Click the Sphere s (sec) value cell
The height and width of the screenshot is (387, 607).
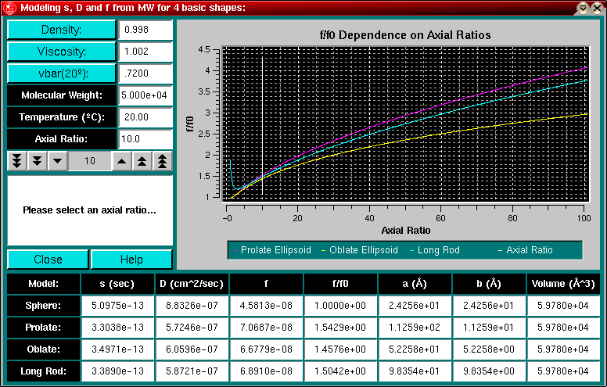(113, 306)
